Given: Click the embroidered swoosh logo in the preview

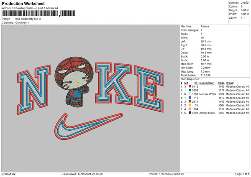Looking at the screenshot, I should (89, 126).
